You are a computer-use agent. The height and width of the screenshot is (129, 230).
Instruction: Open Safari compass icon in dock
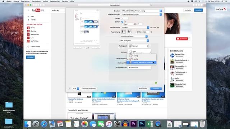[44, 124]
